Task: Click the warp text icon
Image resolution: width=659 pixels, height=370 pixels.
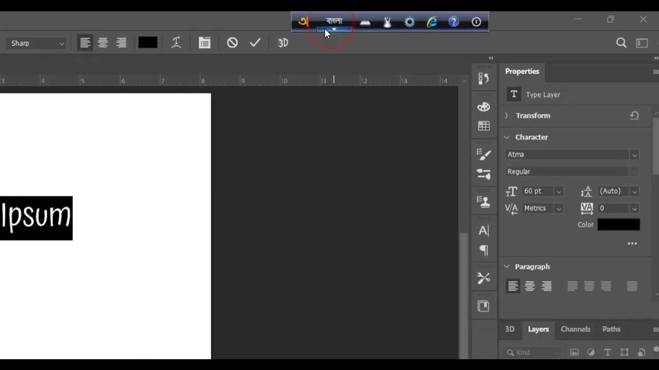Action: (176, 43)
